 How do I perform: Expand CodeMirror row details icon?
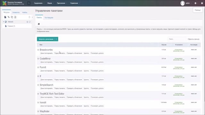[38, 59]
